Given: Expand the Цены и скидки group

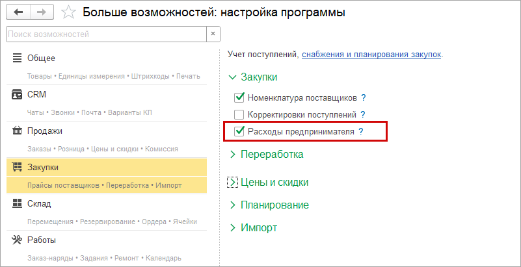Looking at the screenshot, I should click(x=233, y=183).
